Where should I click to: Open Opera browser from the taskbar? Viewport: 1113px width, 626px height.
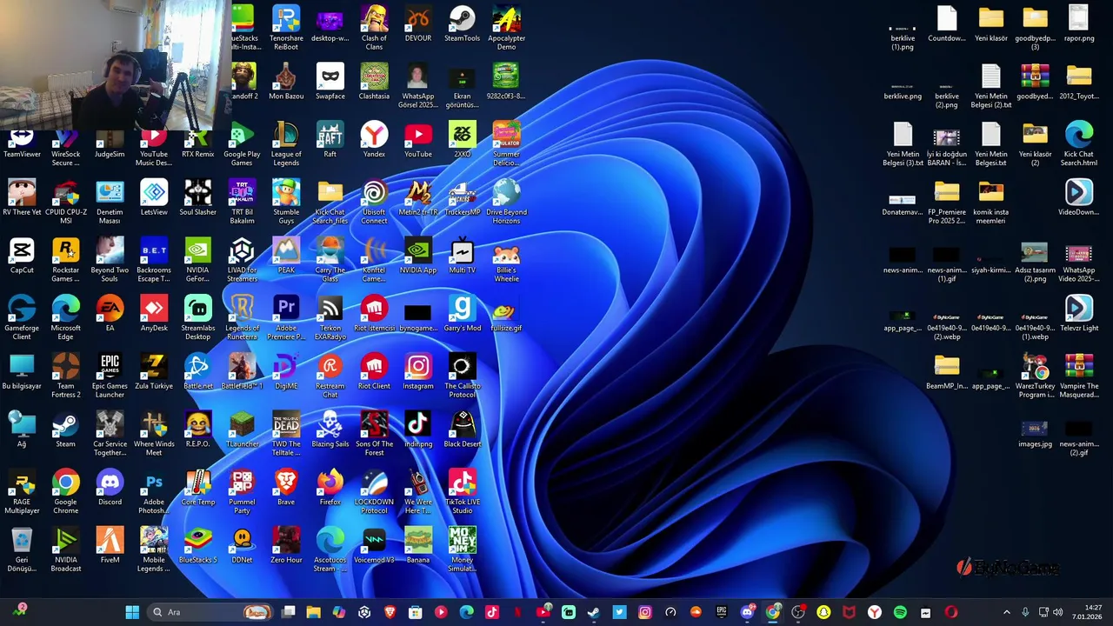(x=950, y=612)
